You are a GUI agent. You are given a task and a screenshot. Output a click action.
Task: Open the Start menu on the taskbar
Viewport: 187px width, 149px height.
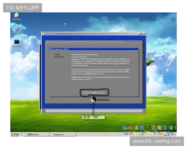14,135
